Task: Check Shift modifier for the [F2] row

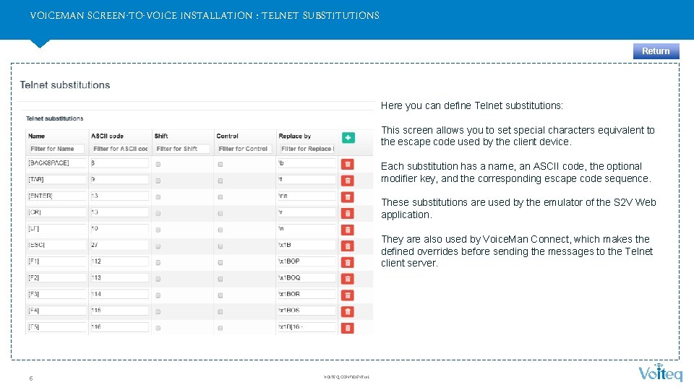Action: (x=158, y=279)
